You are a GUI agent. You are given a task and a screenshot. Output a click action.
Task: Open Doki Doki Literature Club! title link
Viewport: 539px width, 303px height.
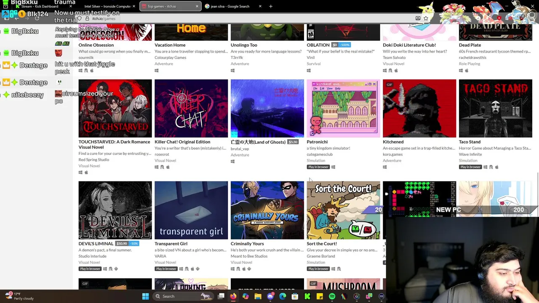click(x=409, y=45)
